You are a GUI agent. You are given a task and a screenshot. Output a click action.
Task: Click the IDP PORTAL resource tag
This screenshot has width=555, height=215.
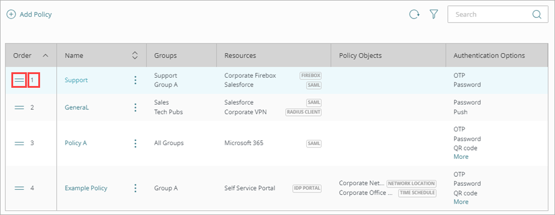(x=307, y=188)
